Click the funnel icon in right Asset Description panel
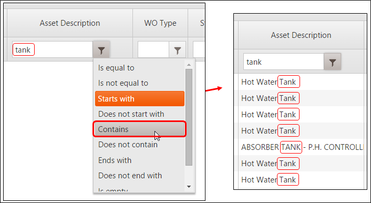This screenshot has height=203, width=371. [x=332, y=62]
